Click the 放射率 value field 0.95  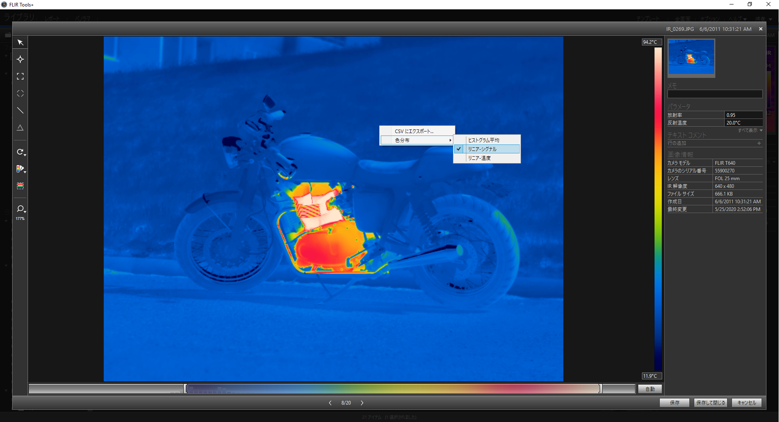pos(743,115)
